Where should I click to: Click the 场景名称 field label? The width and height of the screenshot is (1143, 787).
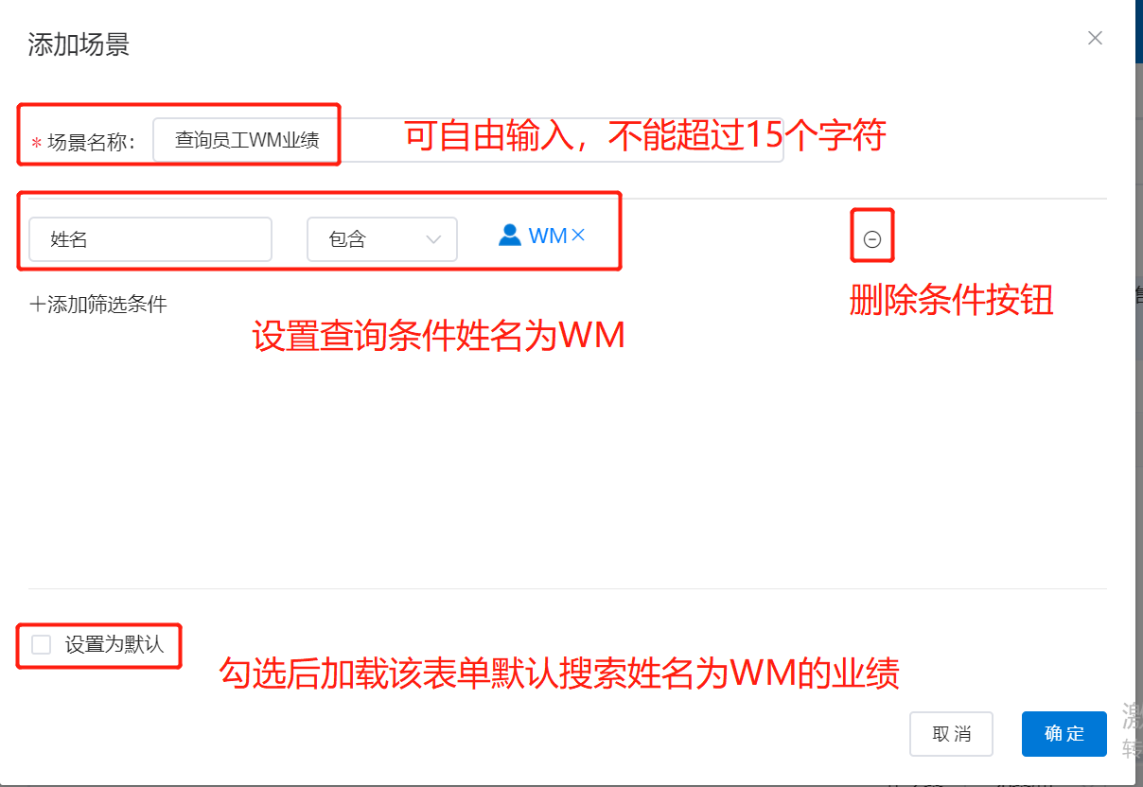[92, 142]
